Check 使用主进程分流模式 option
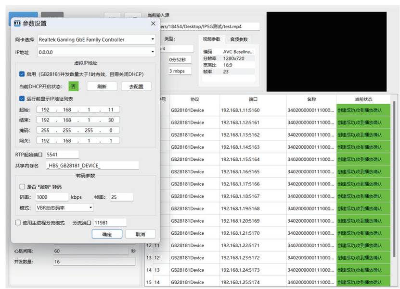This screenshot has height=289, width=400. pos(18,223)
